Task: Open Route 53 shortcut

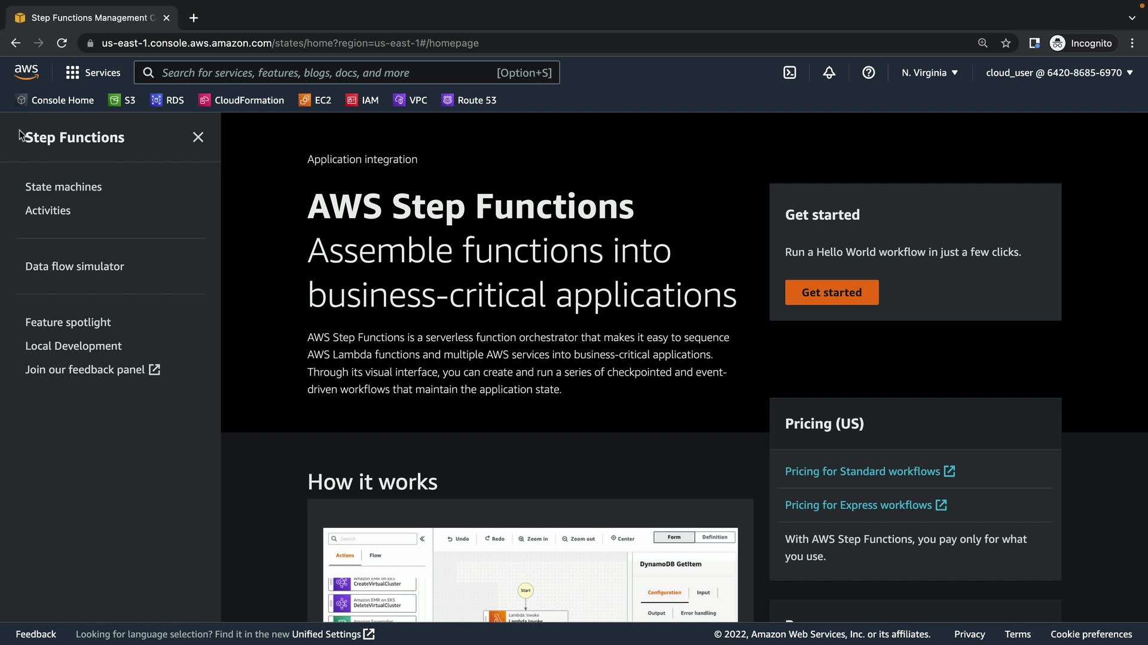Action: tap(469, 100)
